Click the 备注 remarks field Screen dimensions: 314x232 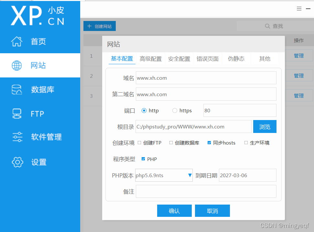(x=206, y=191)
